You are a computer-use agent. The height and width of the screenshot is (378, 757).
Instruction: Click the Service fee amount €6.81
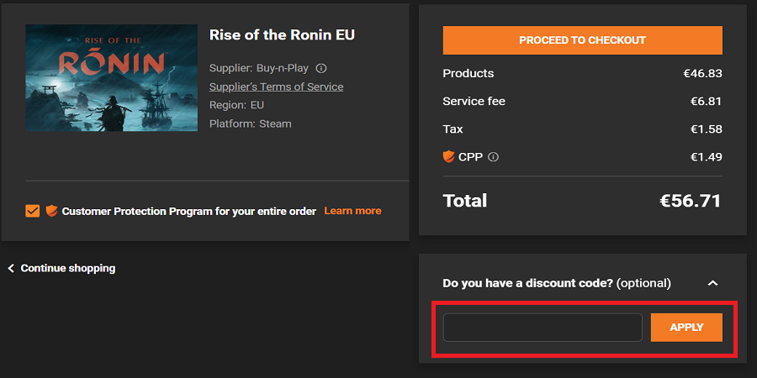tap(706, 101)
